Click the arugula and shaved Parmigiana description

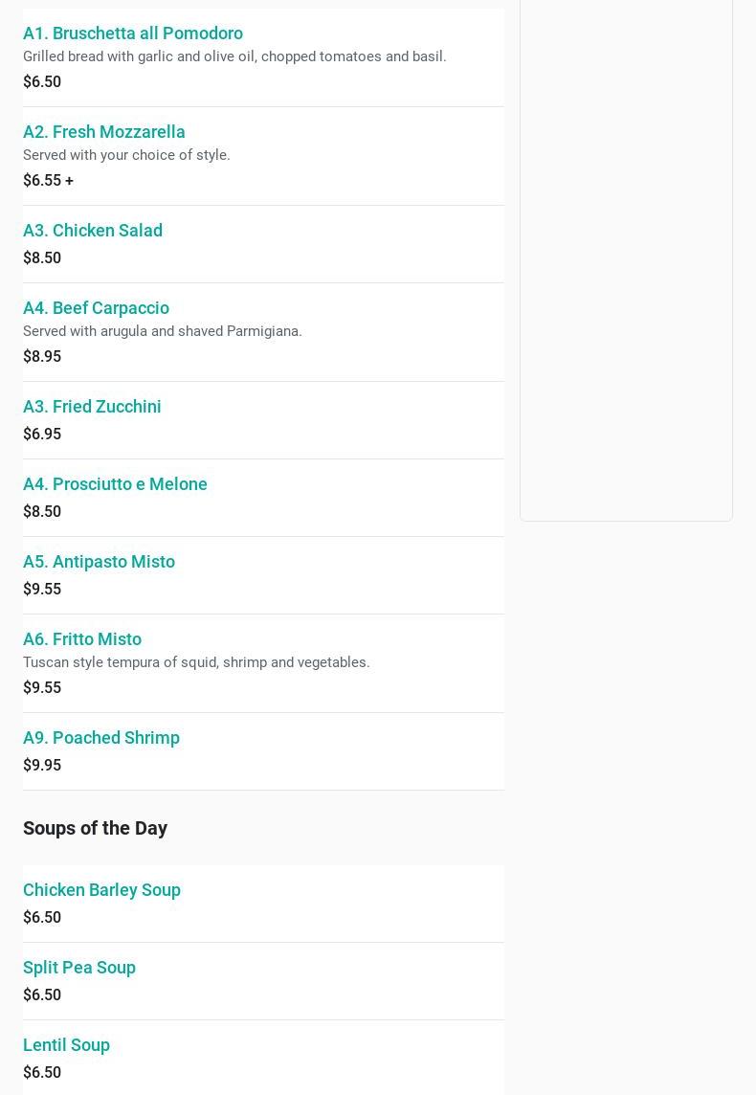click(x=163, y=331)
